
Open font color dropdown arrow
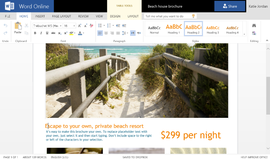[83, 33]
